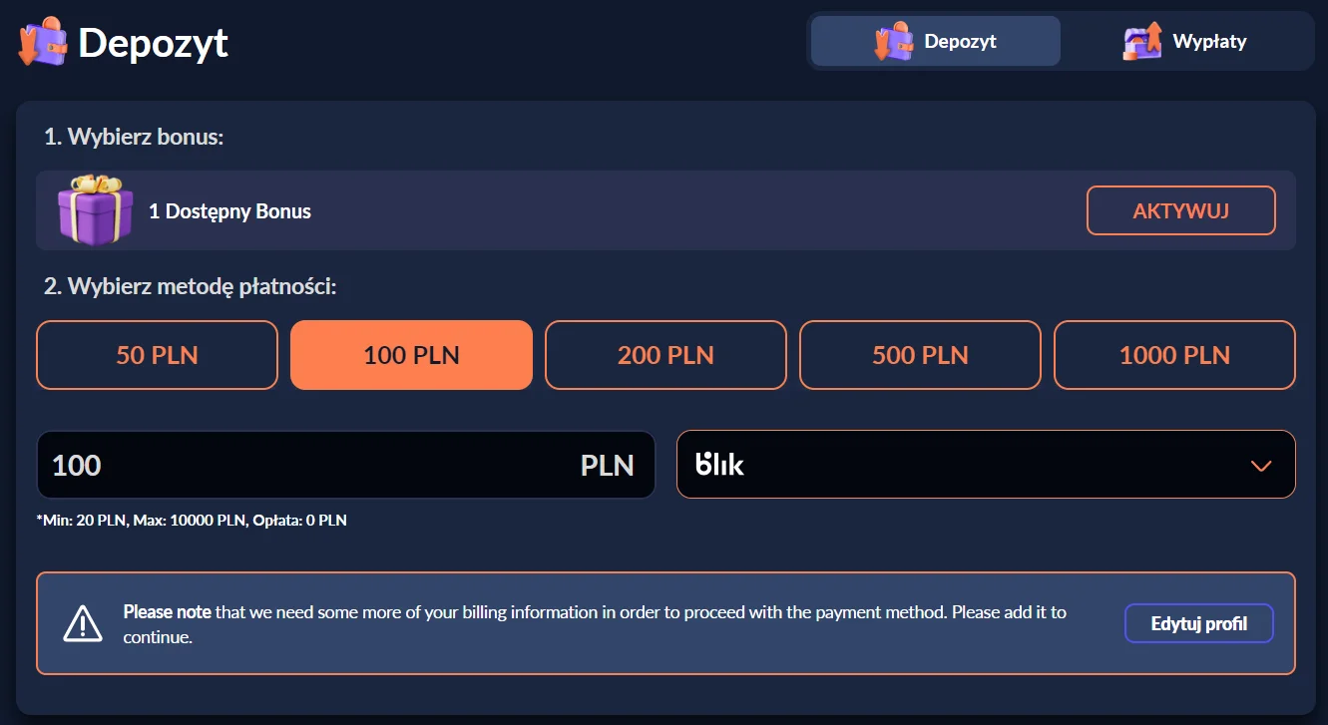1328x725 pixels.
Task: Click the BLIK logo in payment selector
Action: 720,464
